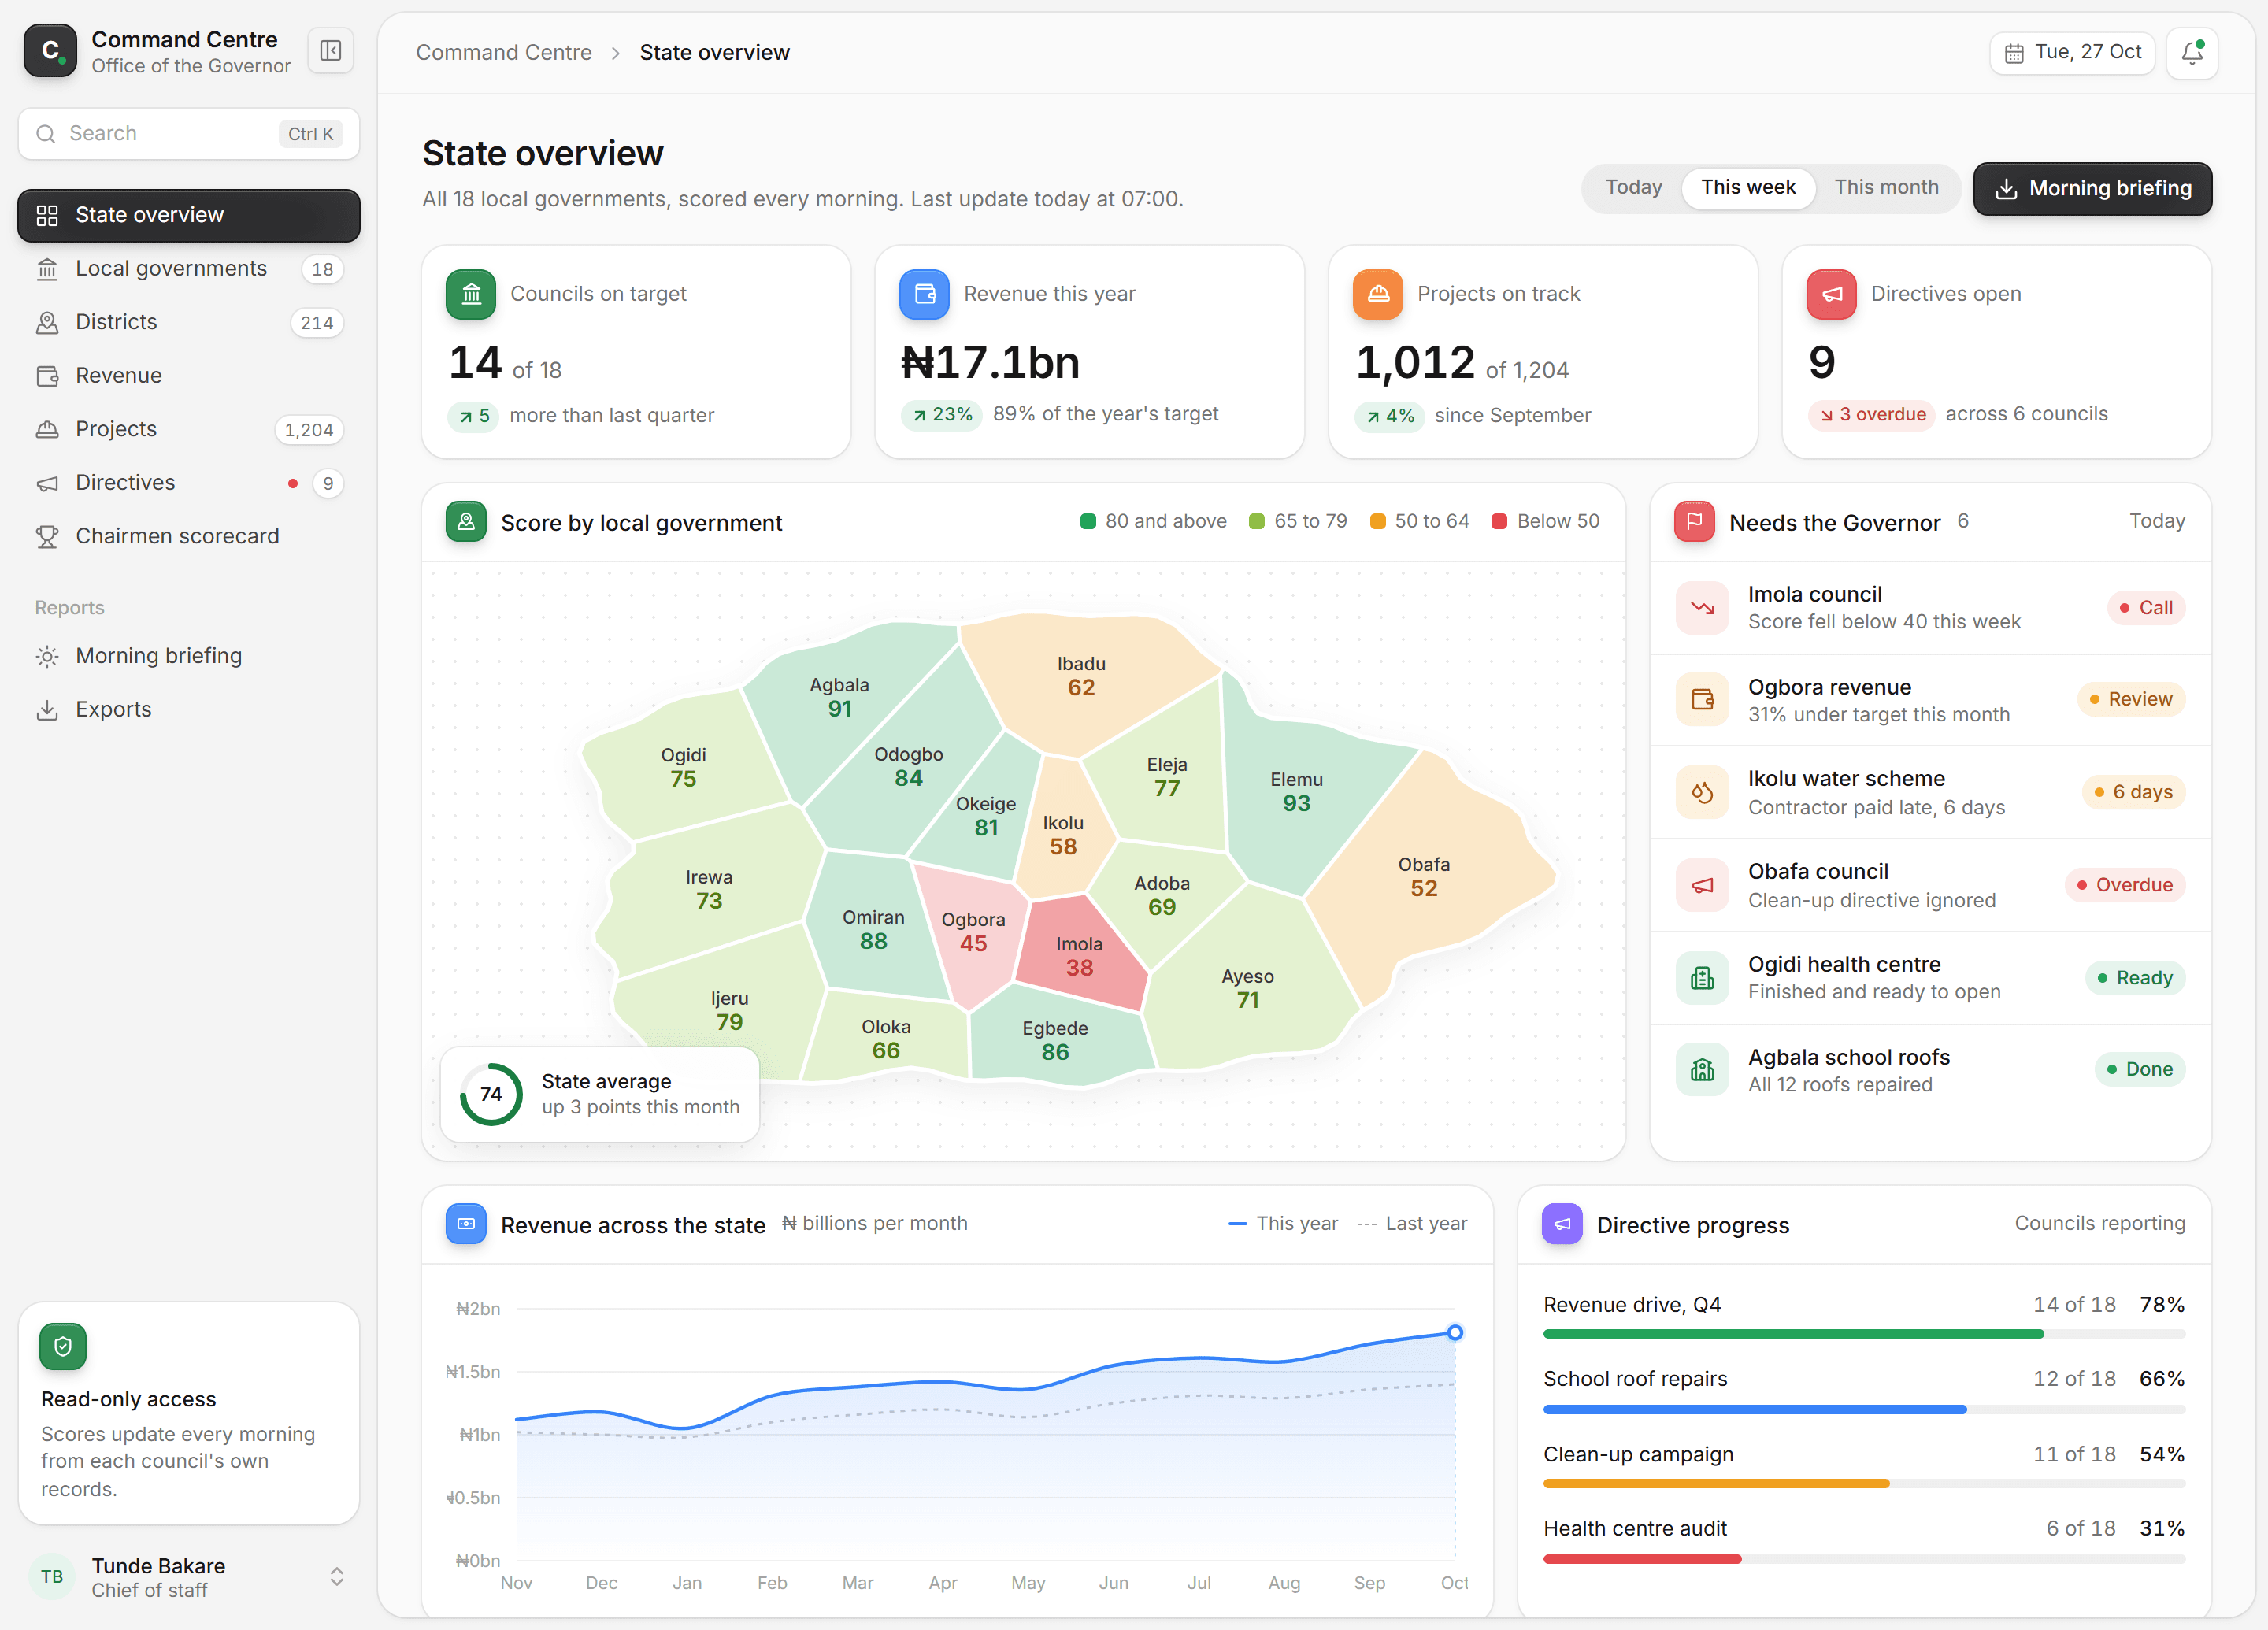Click the State average 74 ring

click(490, 1094)
